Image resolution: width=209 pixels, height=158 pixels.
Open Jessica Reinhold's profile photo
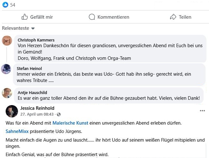point(12,111)
